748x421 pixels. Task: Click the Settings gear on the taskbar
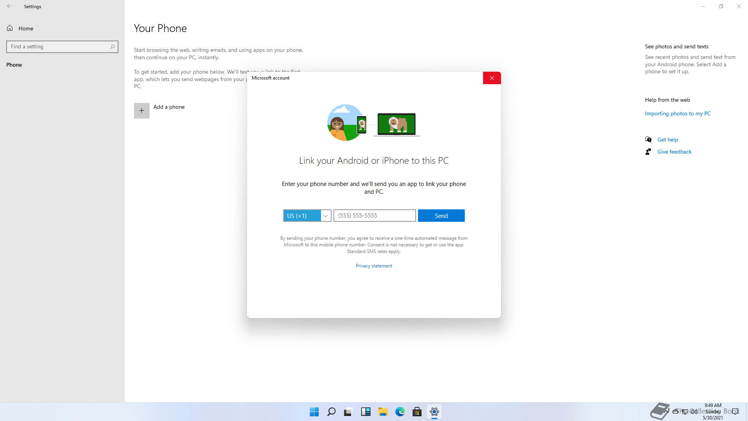coord(434,412)
